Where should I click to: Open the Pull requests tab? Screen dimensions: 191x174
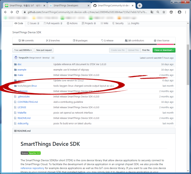point(53,23)
